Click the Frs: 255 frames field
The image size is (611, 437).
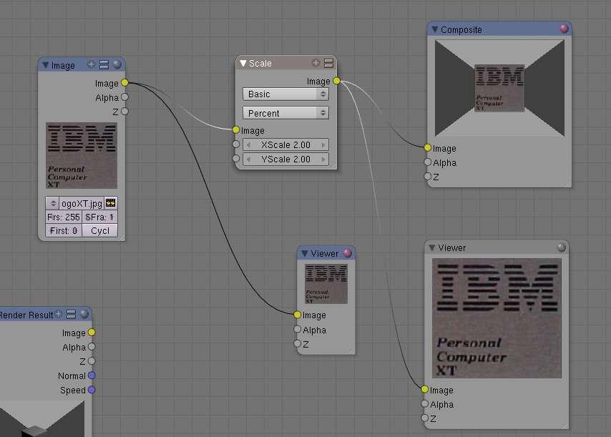(64, 217)
